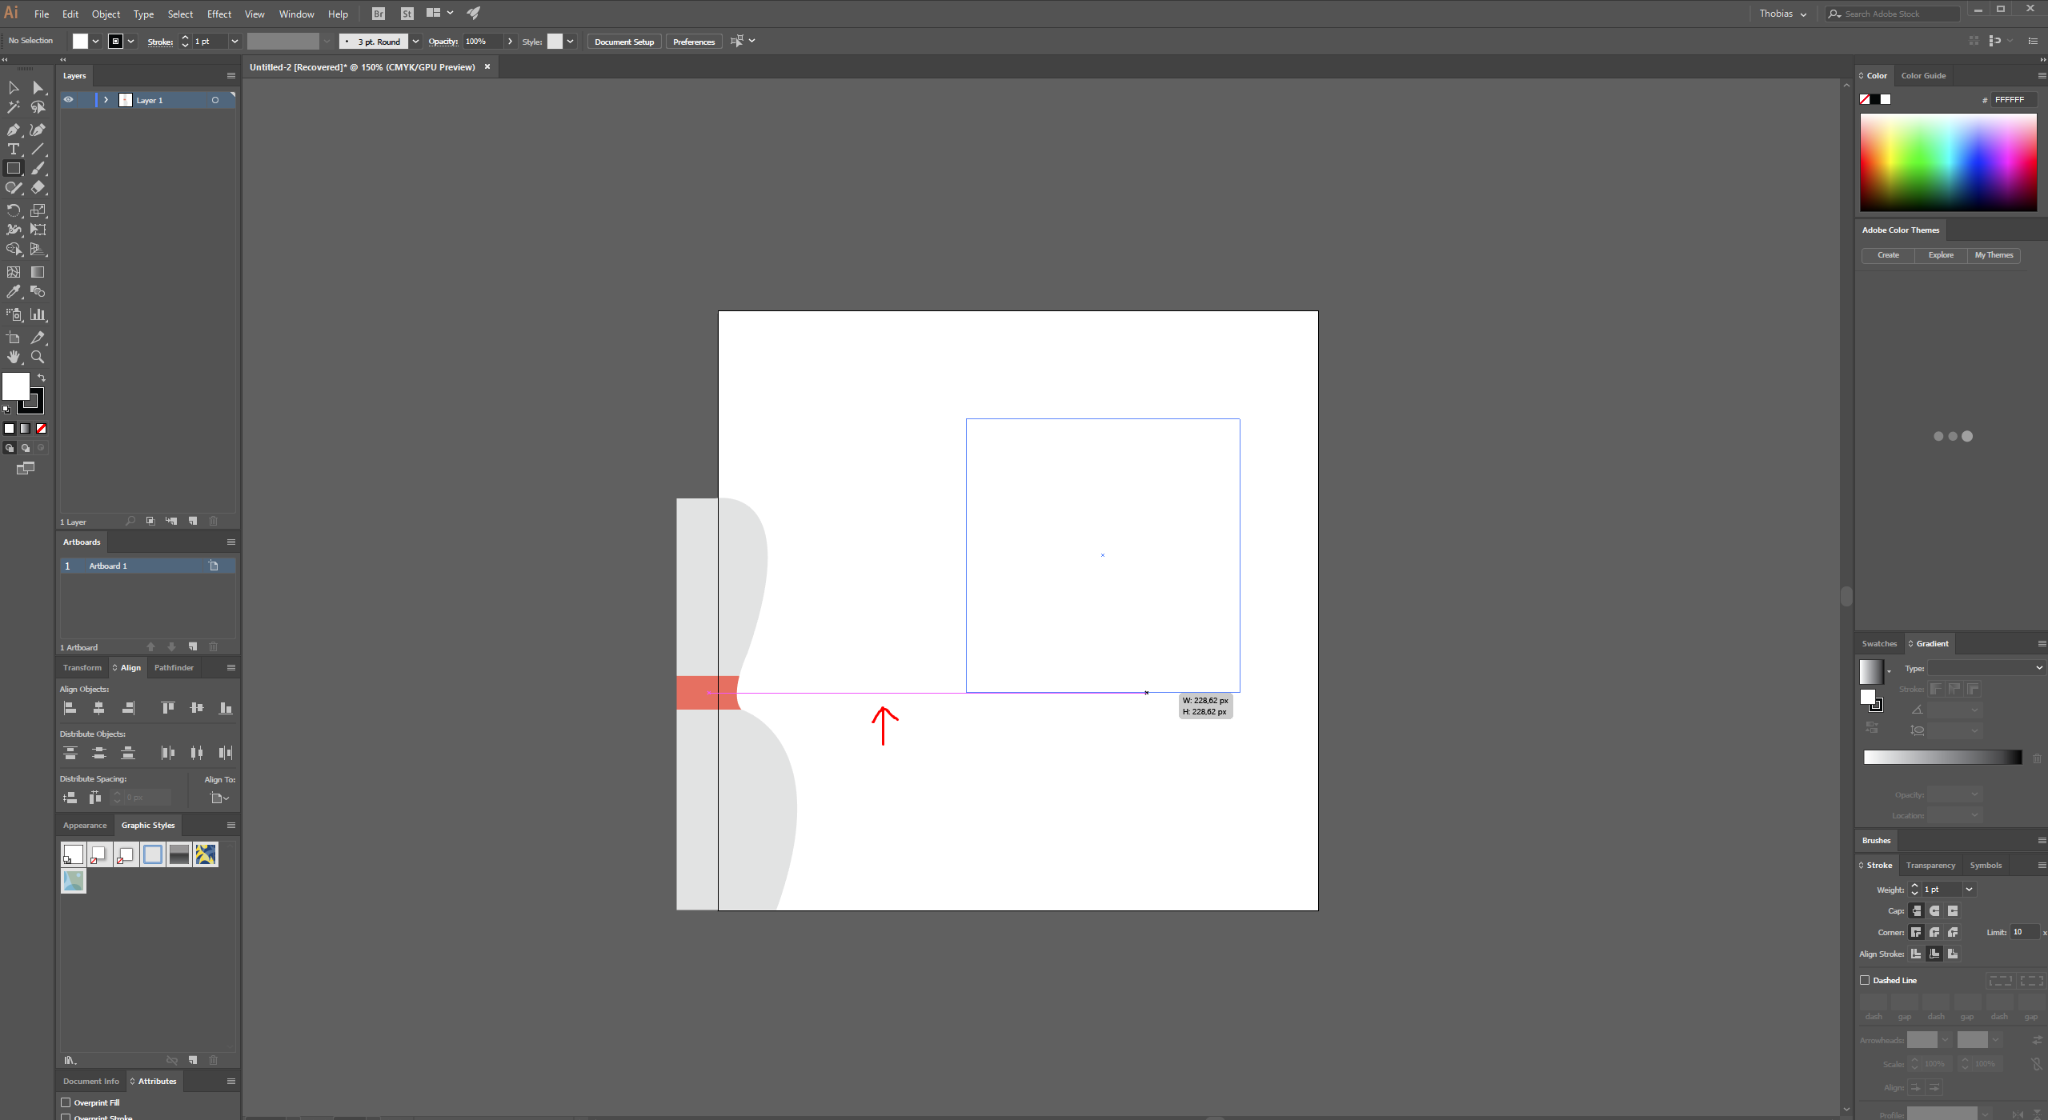The image size is (2048, 1120).
Task: Select the Eraser tool
Action: tap(38, 188)
